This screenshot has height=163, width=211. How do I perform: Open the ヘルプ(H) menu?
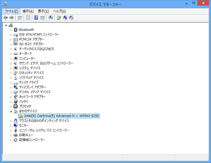click(60, 11)
